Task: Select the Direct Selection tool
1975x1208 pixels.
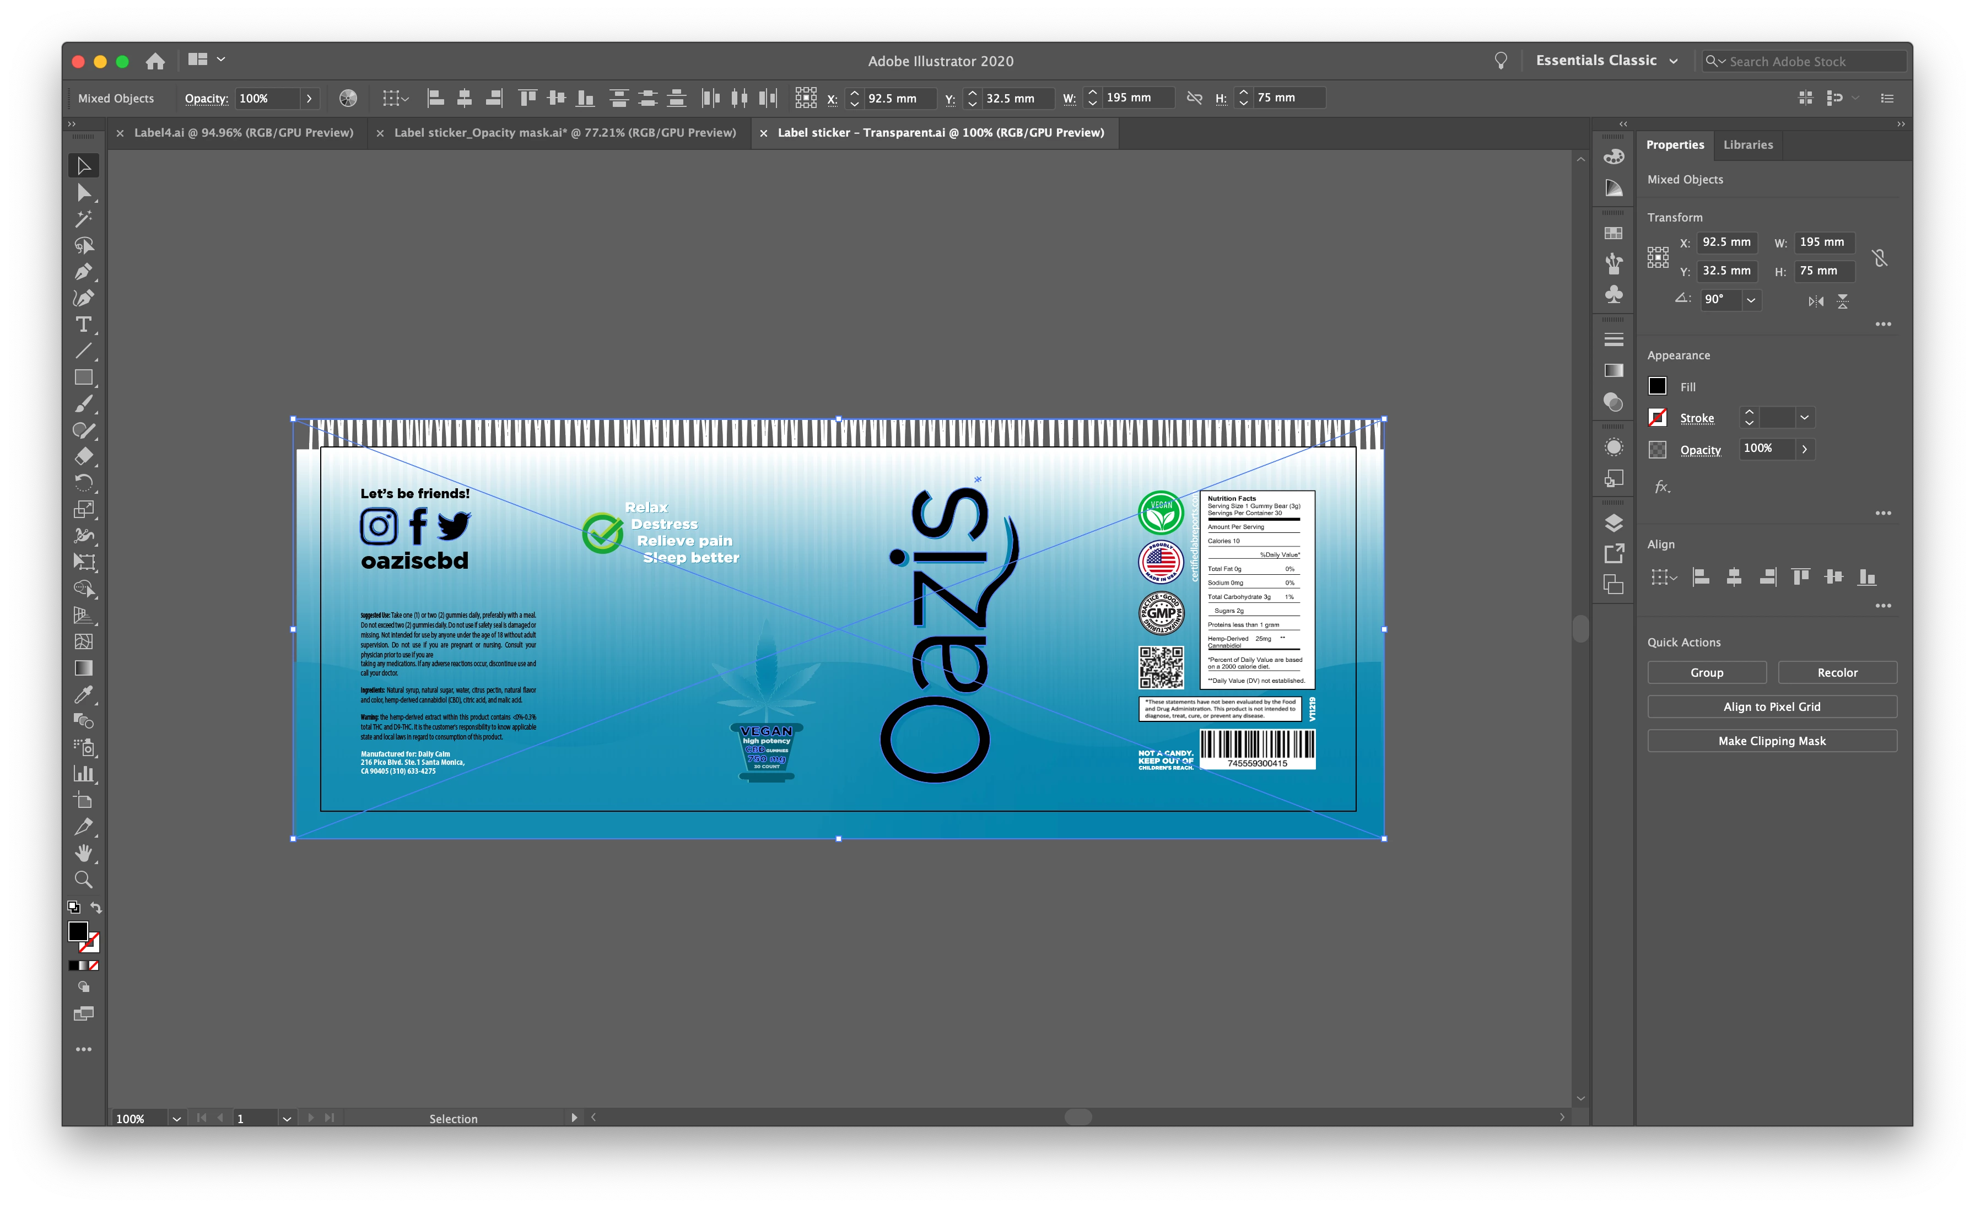Action: click(83, 192)
